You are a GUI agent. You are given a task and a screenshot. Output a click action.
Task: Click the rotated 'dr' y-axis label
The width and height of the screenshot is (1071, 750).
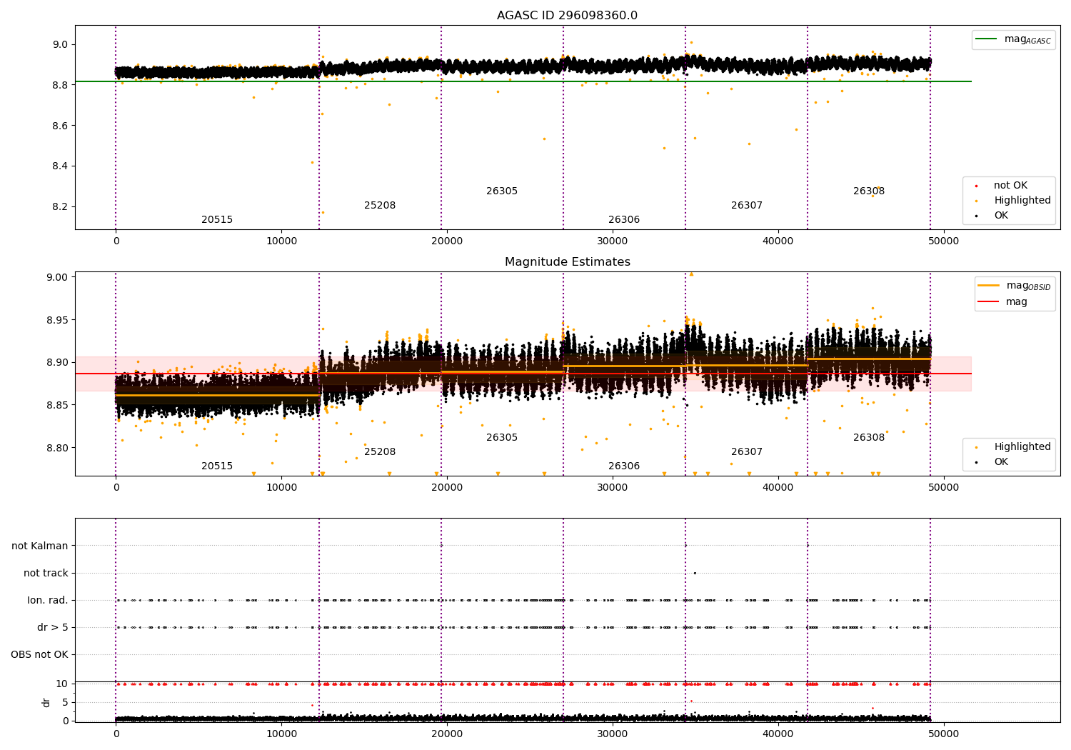(x=46, y=702)
